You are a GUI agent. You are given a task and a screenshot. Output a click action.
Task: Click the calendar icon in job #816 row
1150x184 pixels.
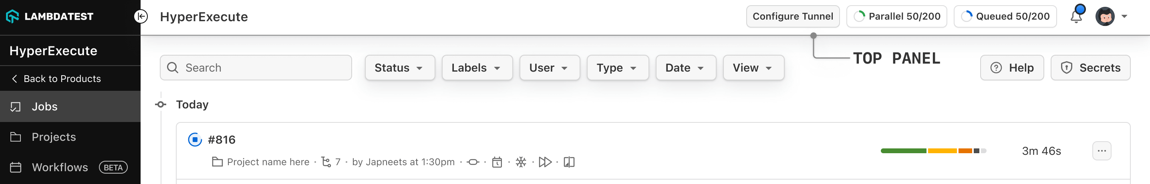pyautogui.click(x=497, y=162)
